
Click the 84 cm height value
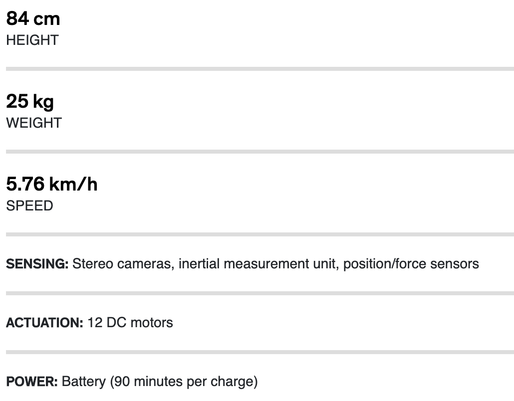click(x=33, y=19)
